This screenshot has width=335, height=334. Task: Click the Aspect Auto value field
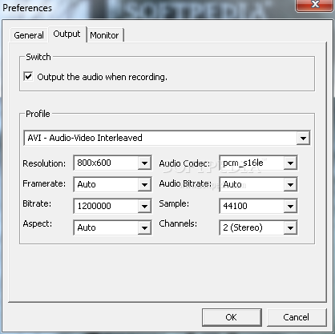(x=106, y=227)
